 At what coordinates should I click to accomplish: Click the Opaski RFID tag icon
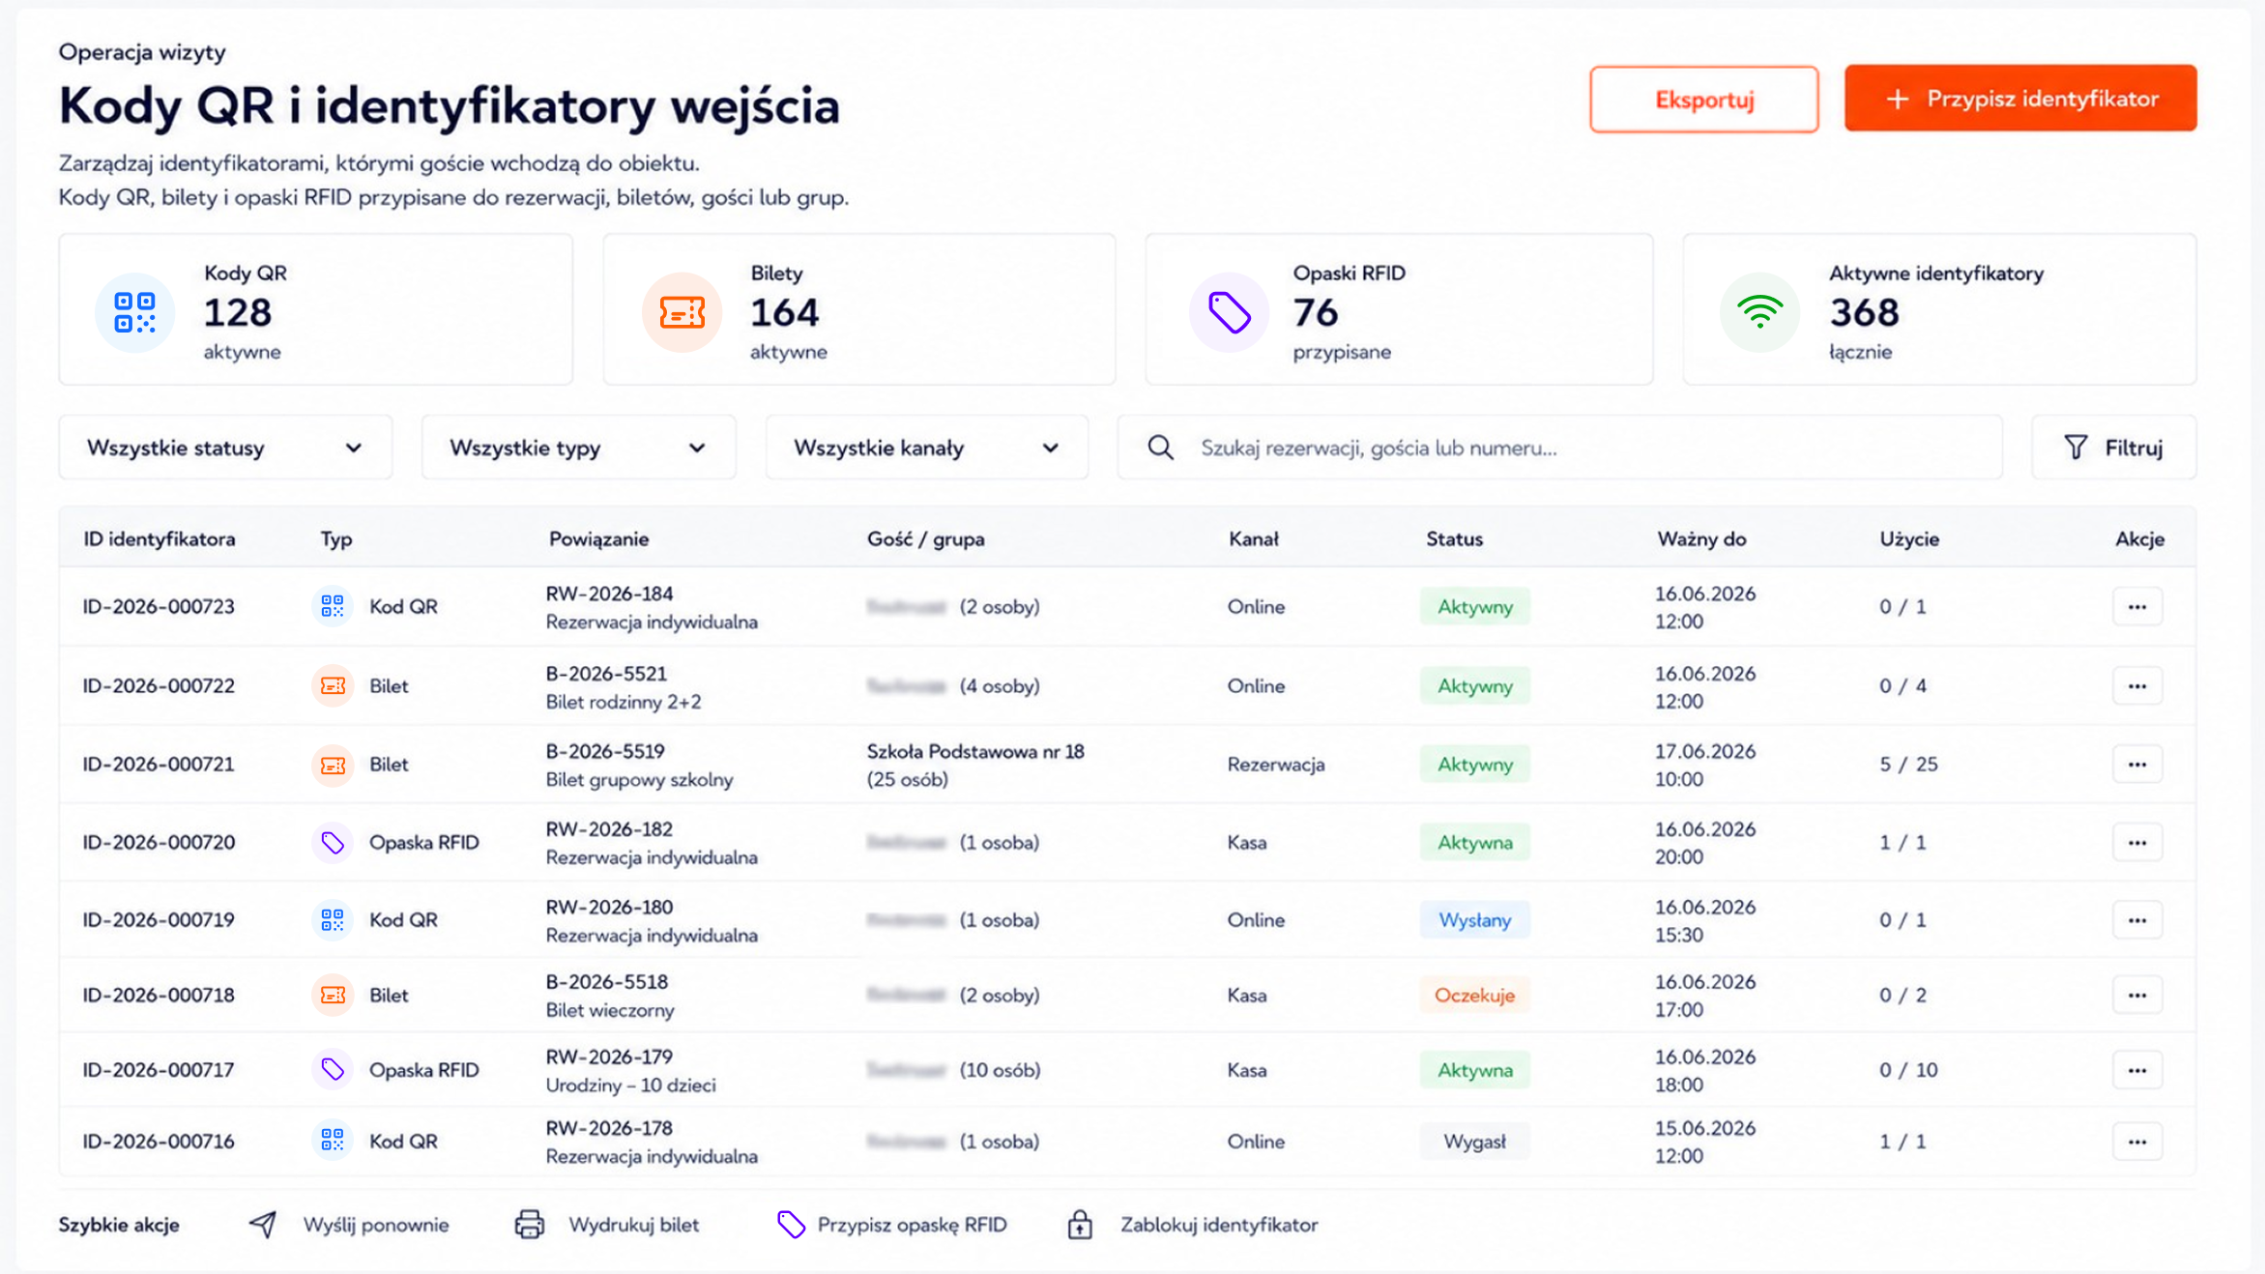(x=1229, y=312)
